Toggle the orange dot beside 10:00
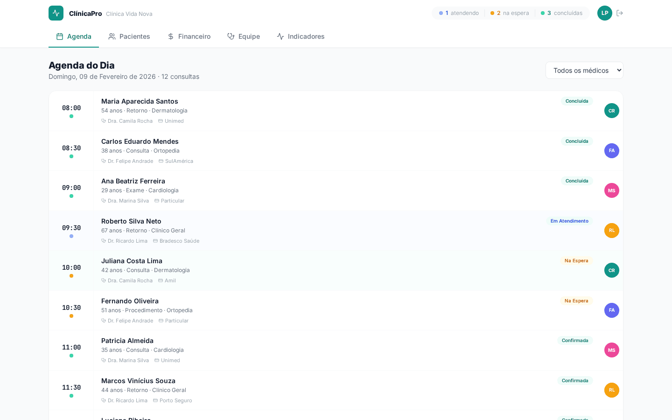Image resolution: width=672 pixels, height=420 pixels. [x=71, y=276]
